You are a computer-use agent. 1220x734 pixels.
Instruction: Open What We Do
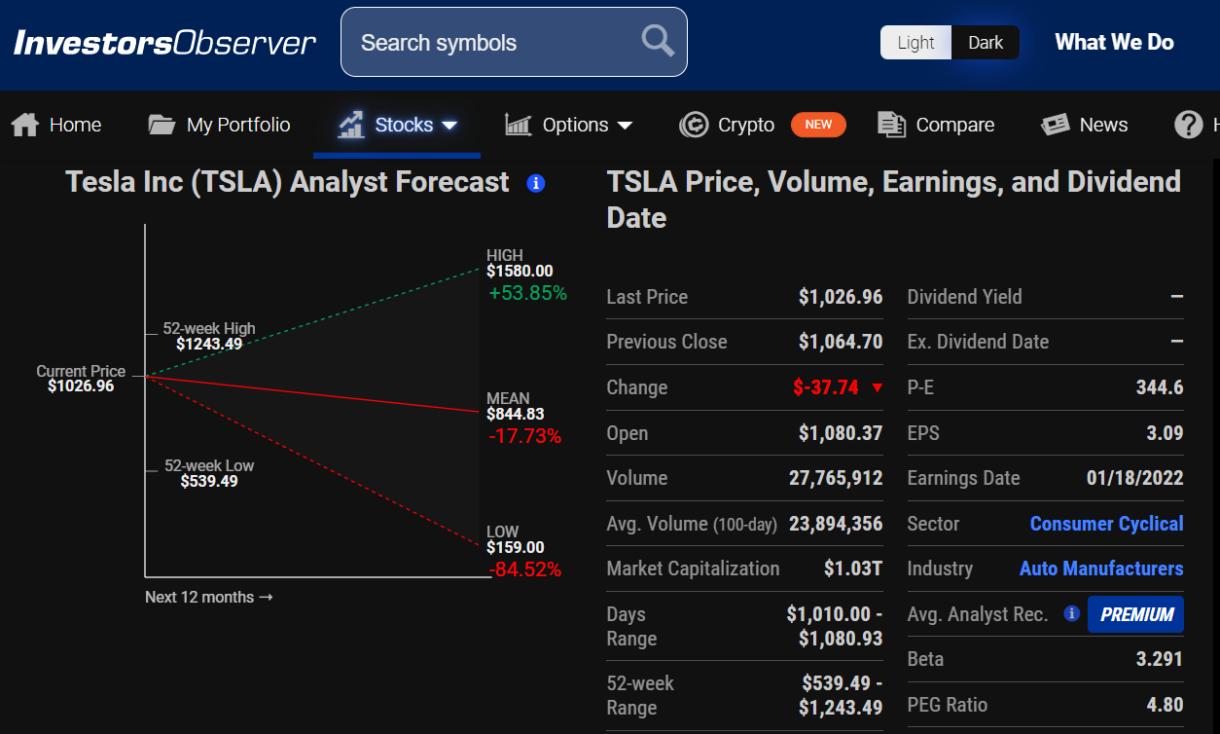1114,42
